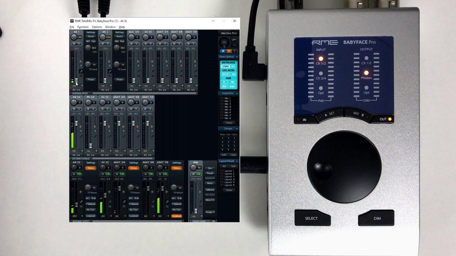The height and width of the screenshot is (256, 456).
Task: Click the pan knob on the Main channel
Action: click(193, 168)
